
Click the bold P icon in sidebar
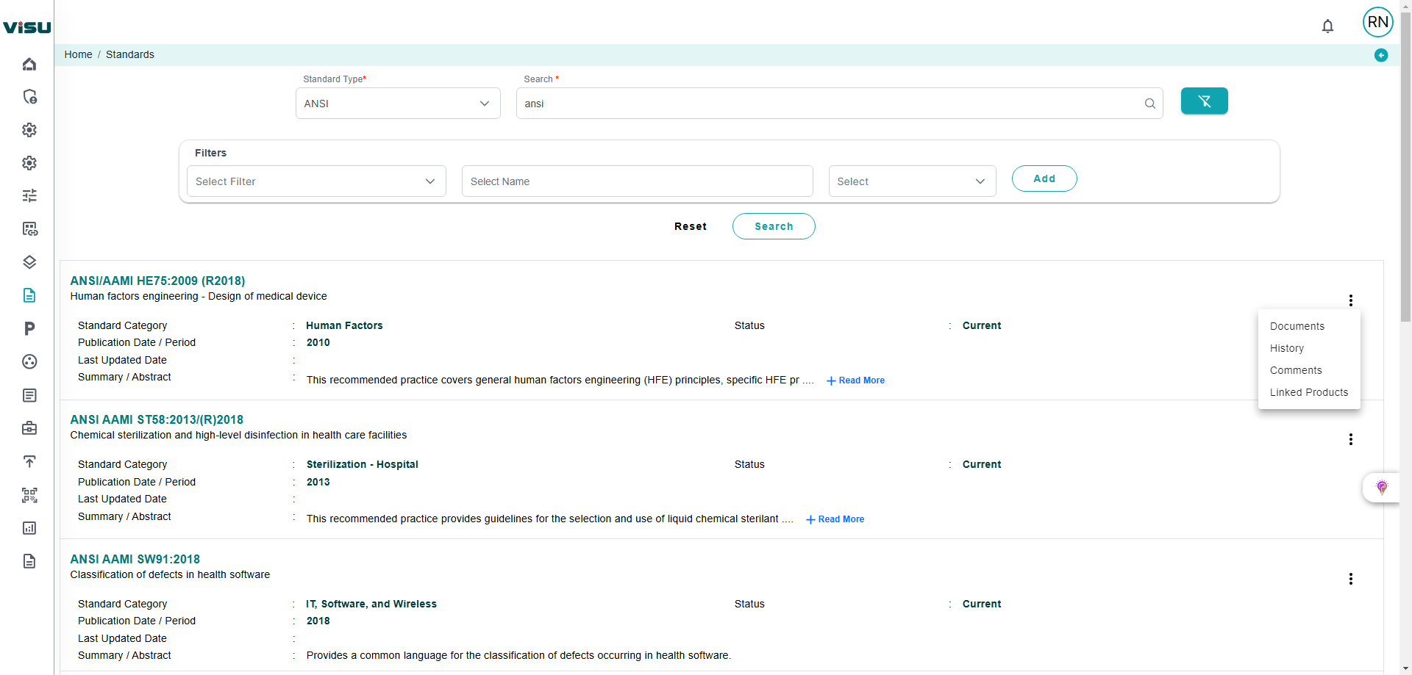pos(29,328)
